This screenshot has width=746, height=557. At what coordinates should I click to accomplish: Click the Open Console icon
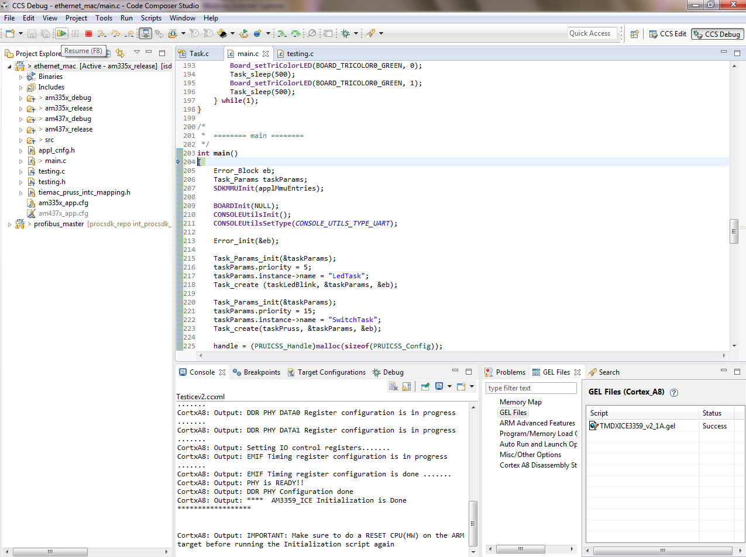tap(461, 386)
